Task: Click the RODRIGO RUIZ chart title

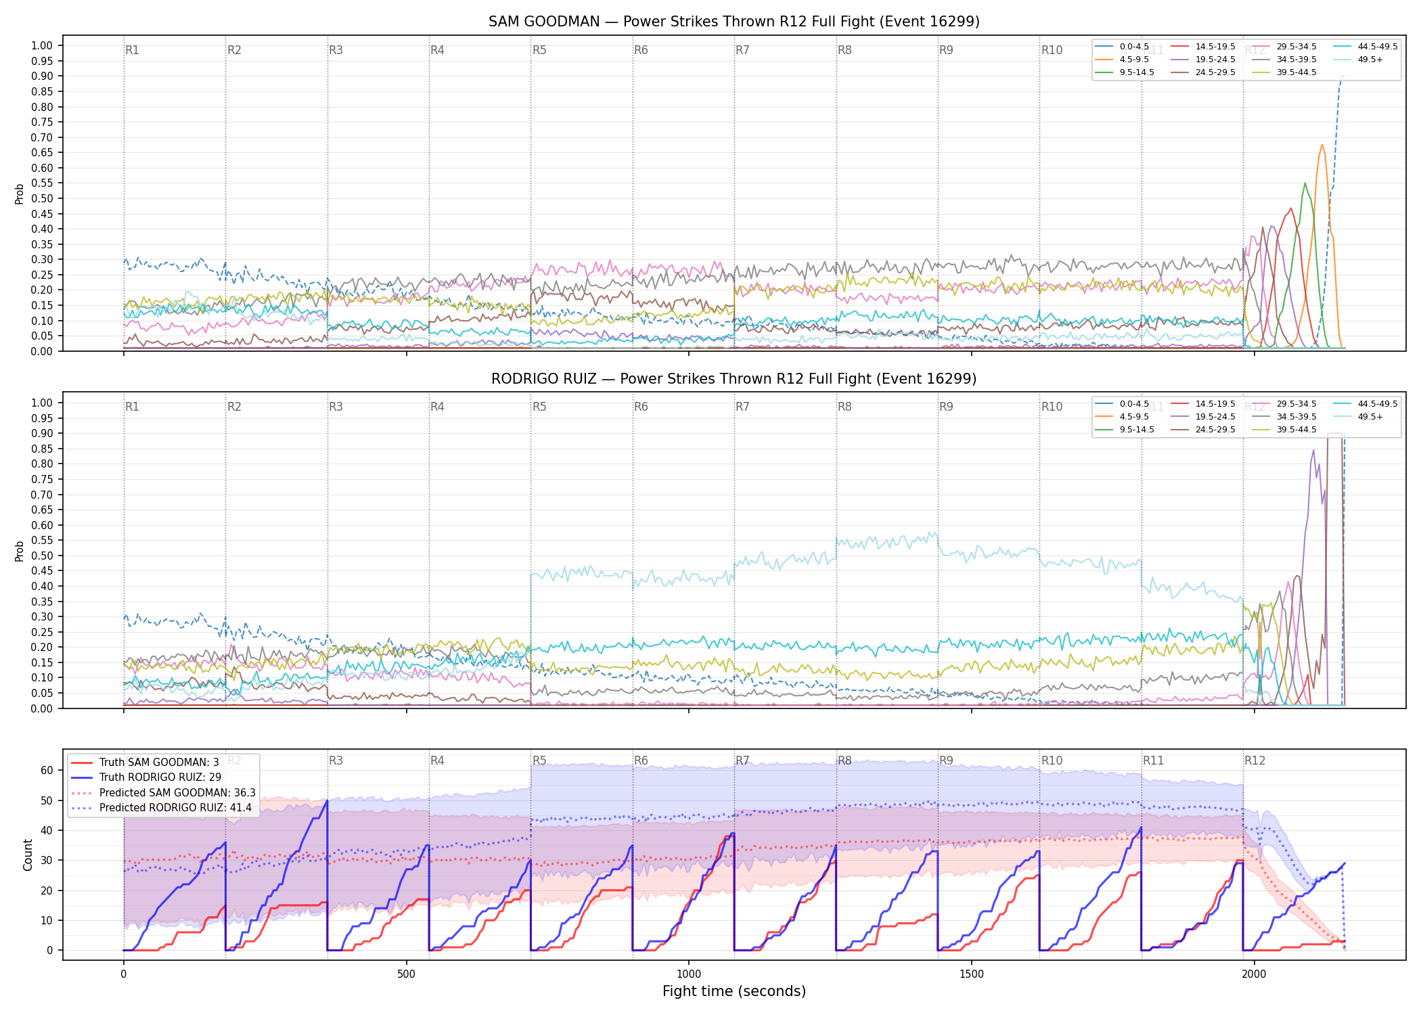Action: pyautogui.click(x=734, y=379)
